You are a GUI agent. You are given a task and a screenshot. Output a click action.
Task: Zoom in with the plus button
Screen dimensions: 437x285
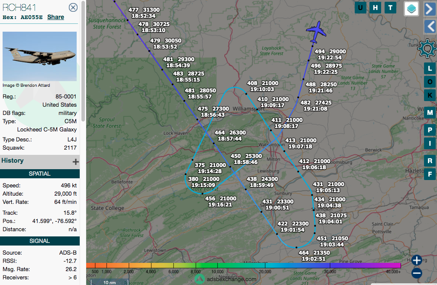pyautogui.click(x=417, y=260)
